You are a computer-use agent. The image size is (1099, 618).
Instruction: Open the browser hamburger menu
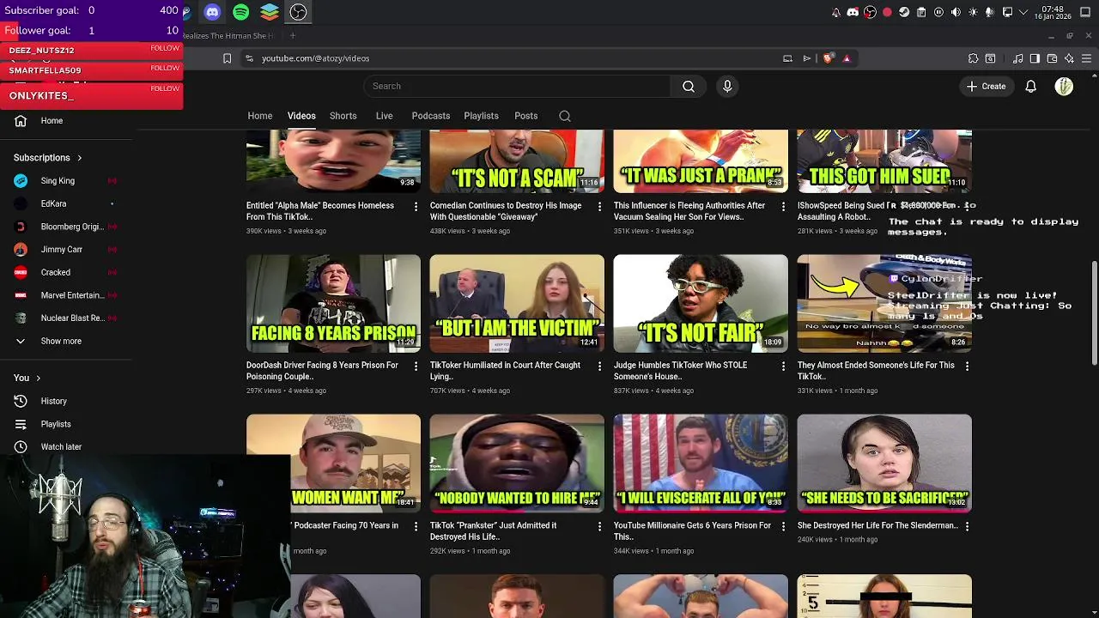point(1086,58)
